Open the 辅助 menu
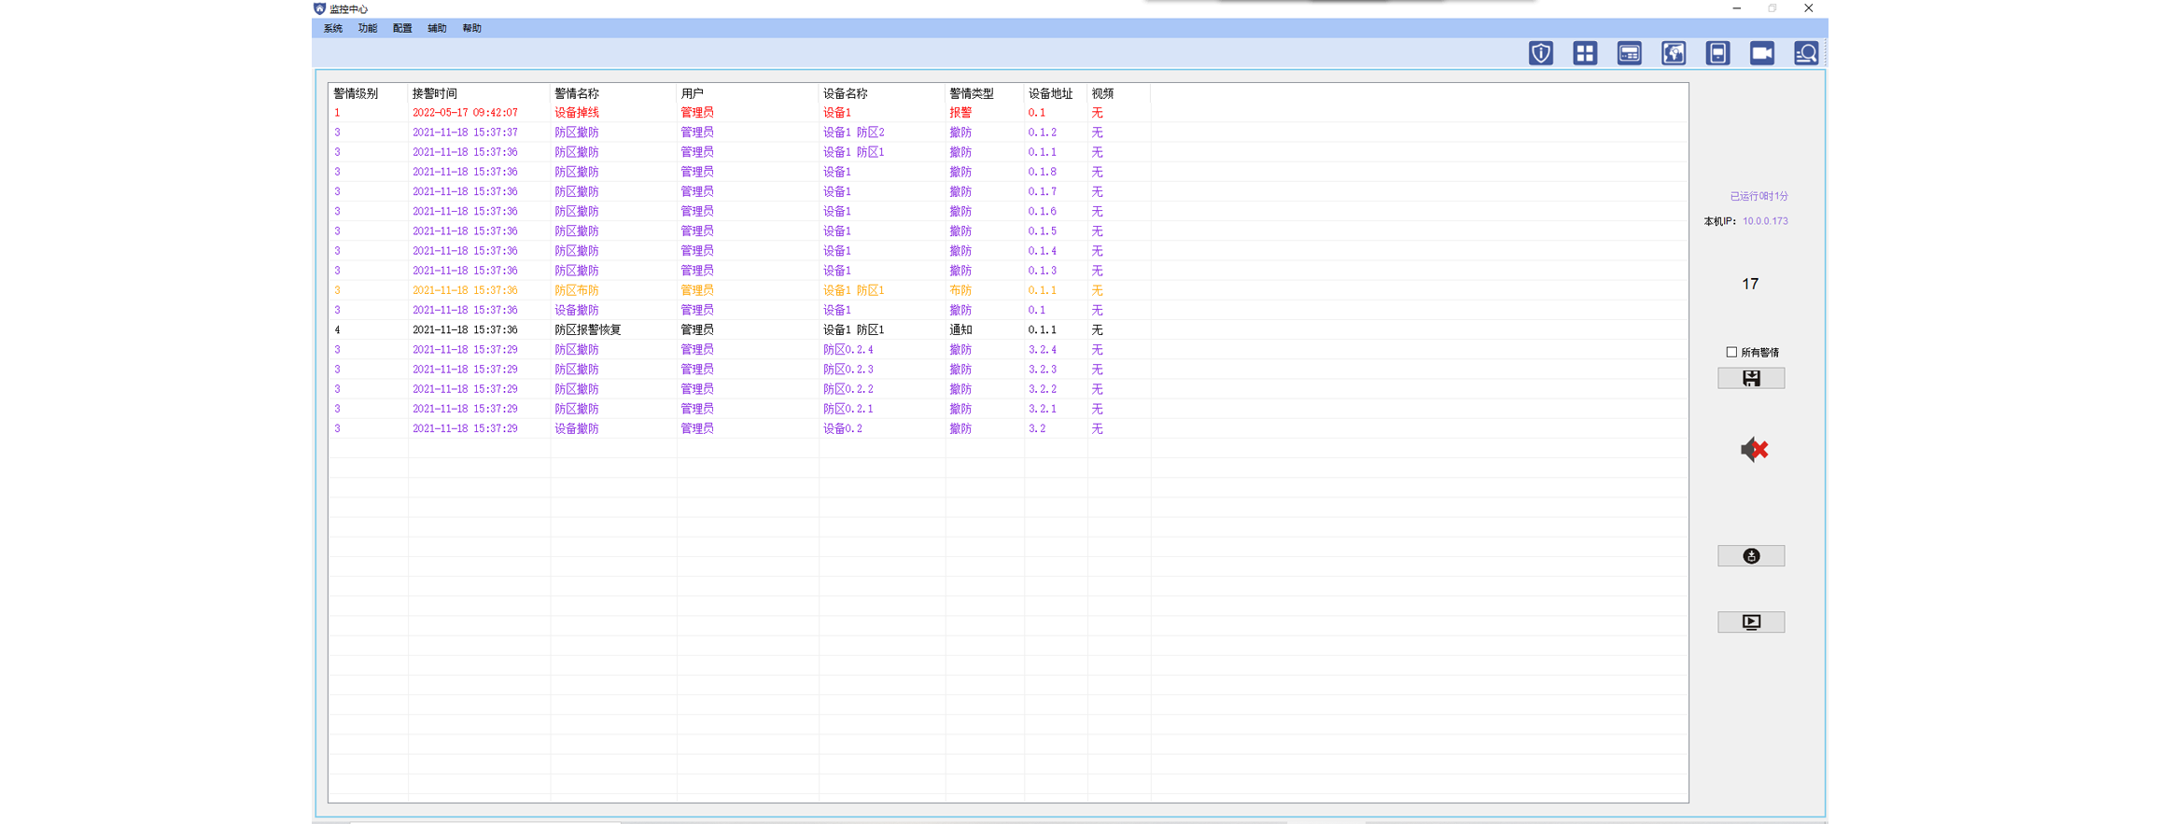This screenshot has width=2172, height=824. tap(437, 29)
